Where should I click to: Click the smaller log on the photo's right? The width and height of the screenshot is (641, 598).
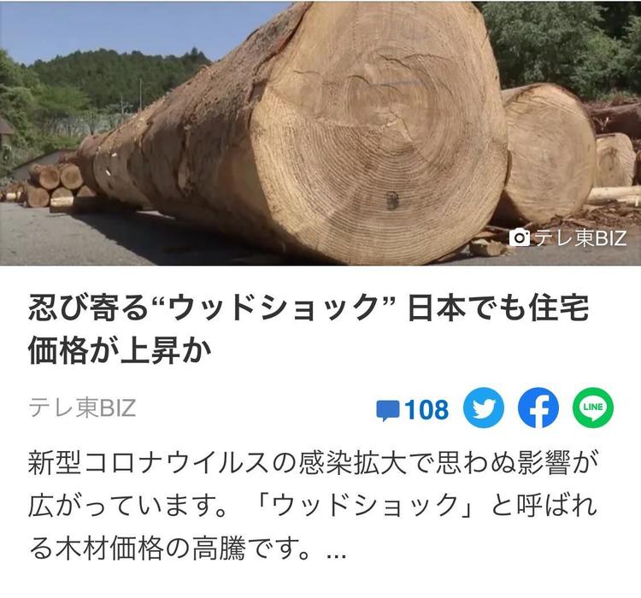click(546, 153)
